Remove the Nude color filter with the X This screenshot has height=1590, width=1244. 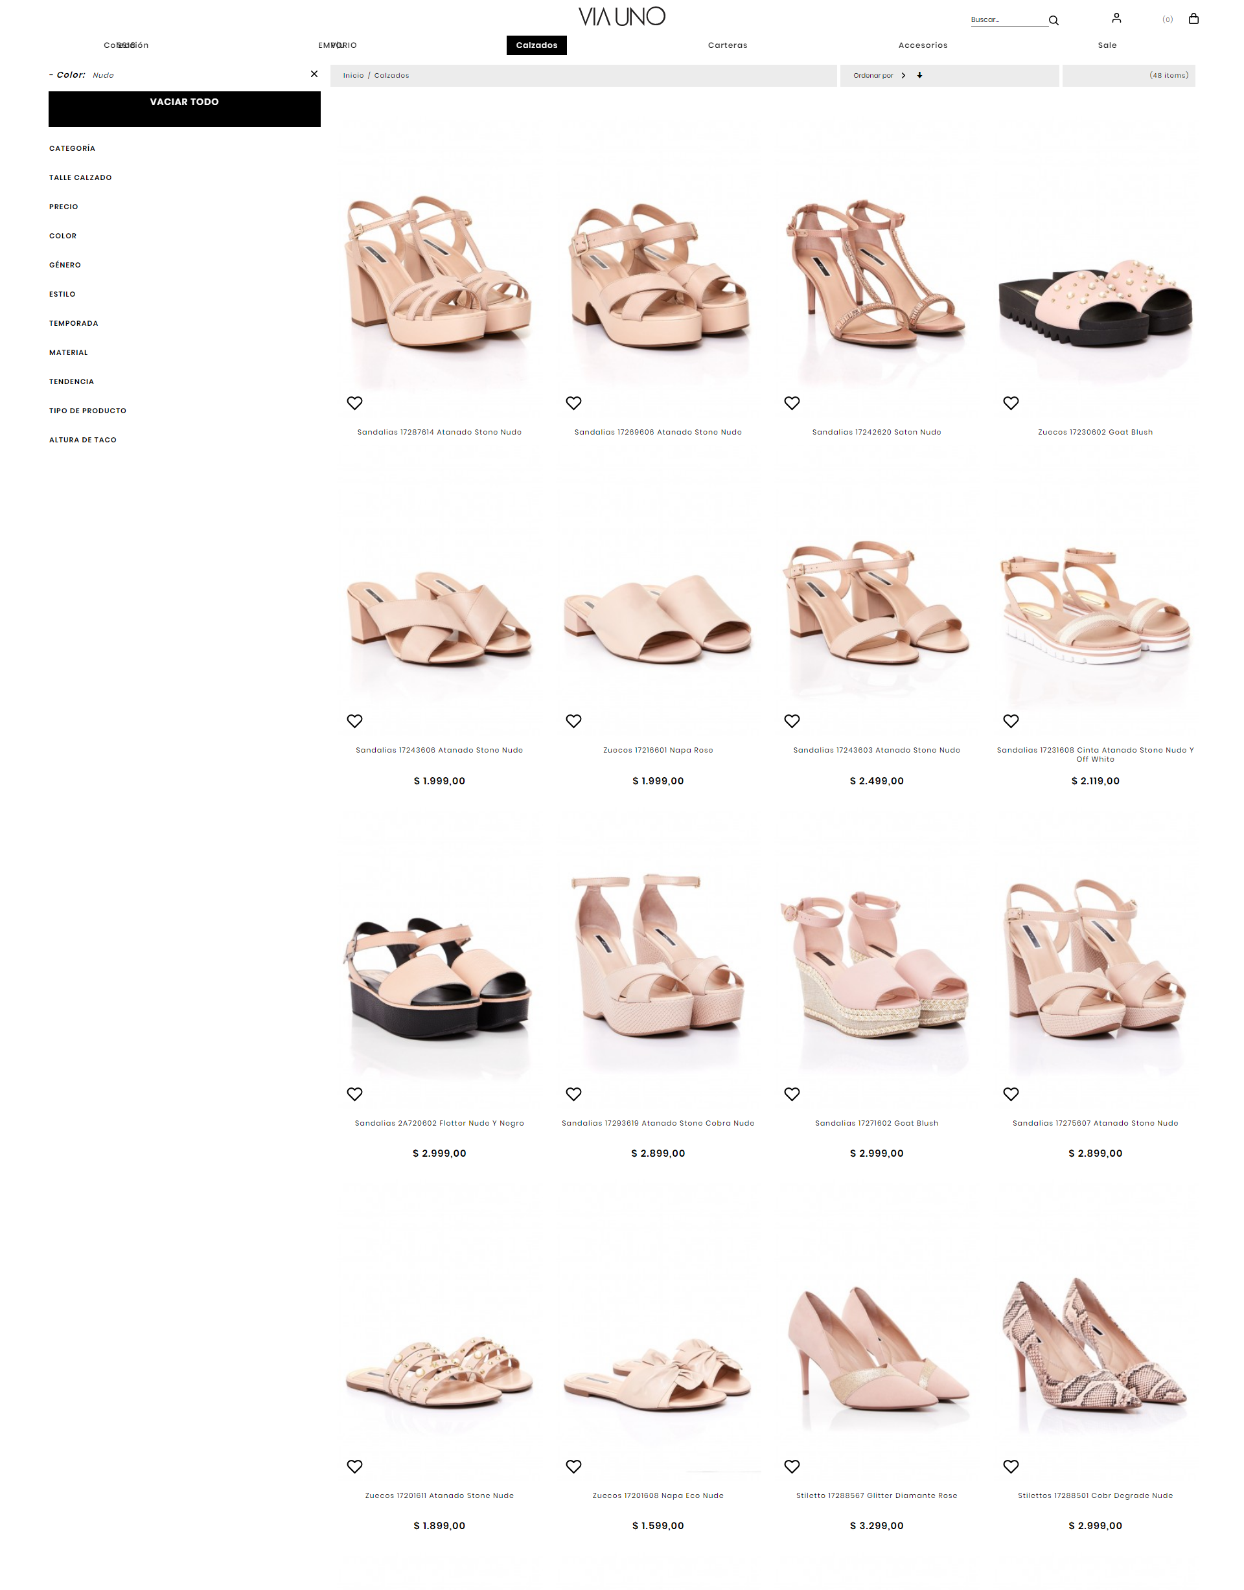tap(314, 74)
